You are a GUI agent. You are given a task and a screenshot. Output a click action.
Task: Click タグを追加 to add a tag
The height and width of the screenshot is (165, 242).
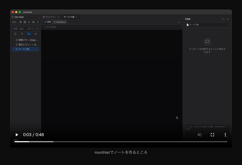pos(50,27)
